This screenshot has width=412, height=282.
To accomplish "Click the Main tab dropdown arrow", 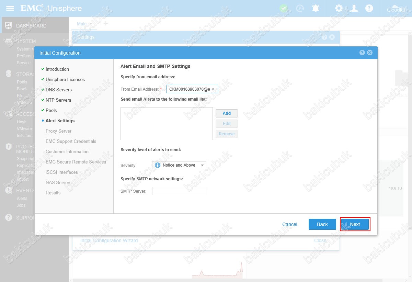I will (91, 24).
